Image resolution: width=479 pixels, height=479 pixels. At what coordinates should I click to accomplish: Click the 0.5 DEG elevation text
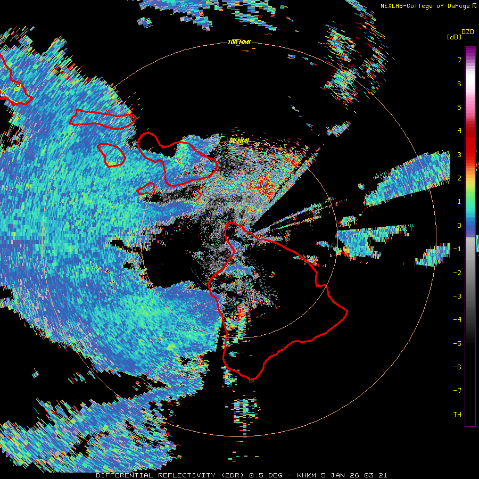267,475
